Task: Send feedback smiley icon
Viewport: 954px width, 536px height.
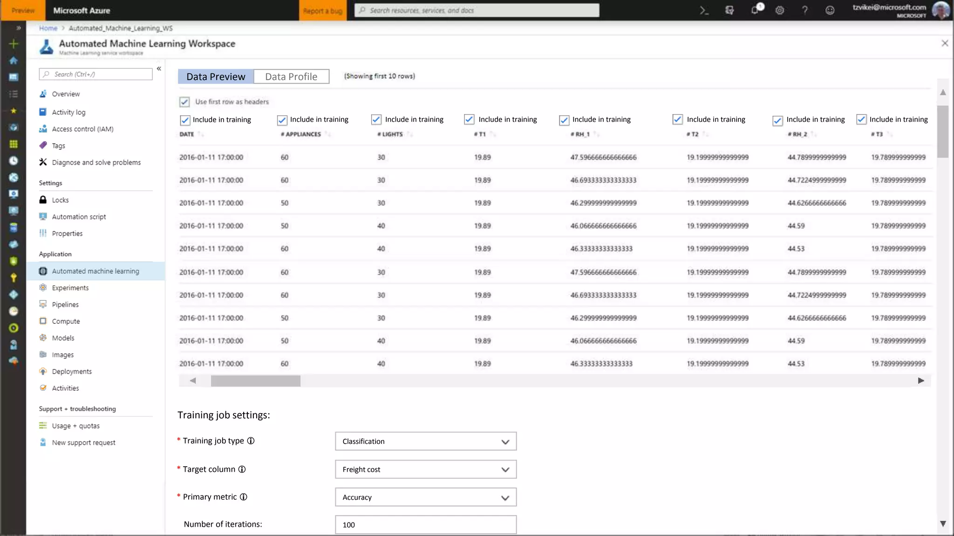Action: [x=830, y=10]
